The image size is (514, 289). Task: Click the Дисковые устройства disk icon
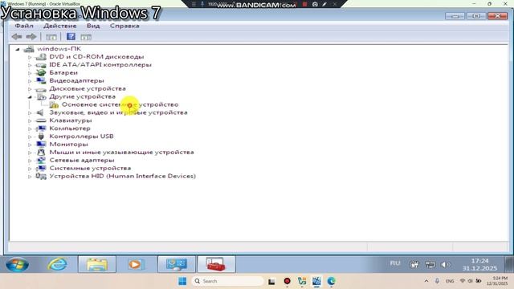point(41,89)
